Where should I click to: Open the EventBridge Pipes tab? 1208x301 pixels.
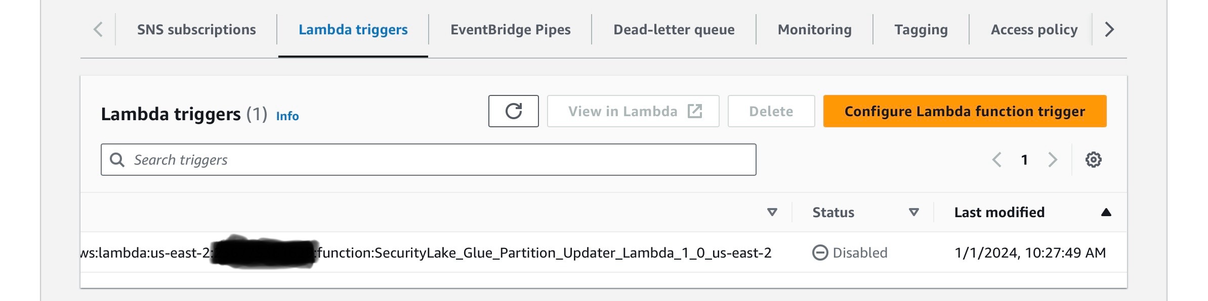pos(510,30)
